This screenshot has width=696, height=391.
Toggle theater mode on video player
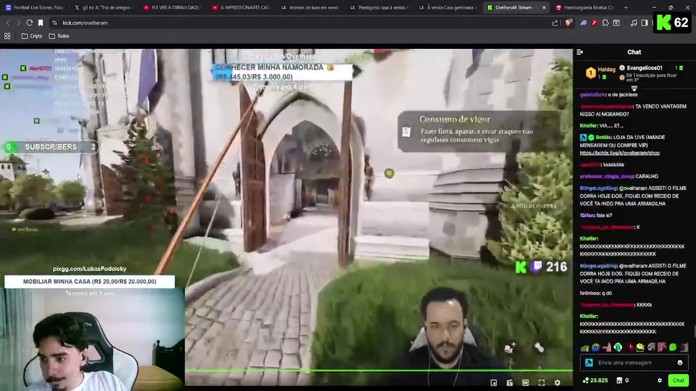pos(525,383)
